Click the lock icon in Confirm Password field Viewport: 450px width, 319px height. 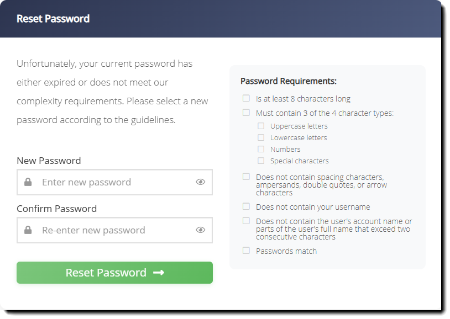coord(28,230)
